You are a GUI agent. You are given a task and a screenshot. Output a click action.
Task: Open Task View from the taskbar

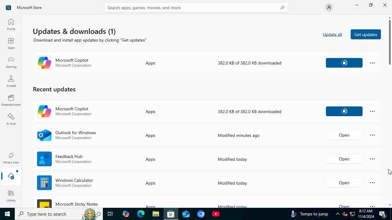pyautogui.click(x=110, y=214)
